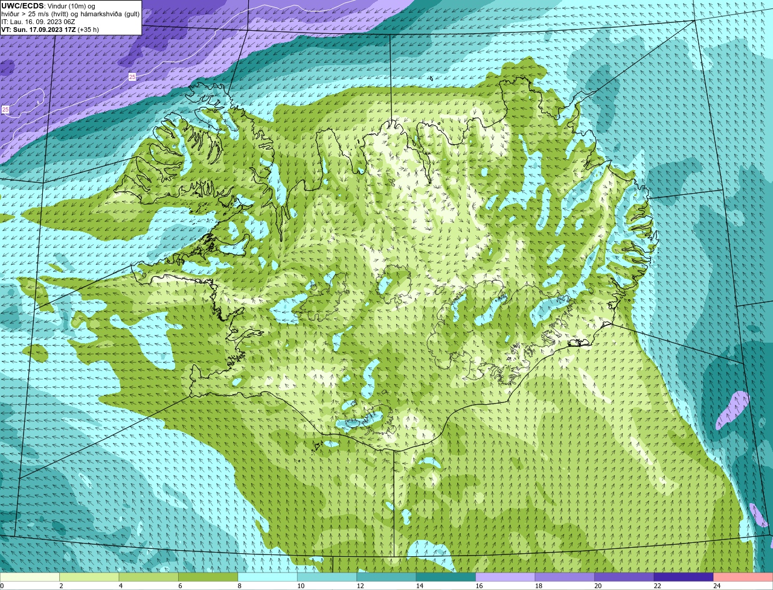
Task: Pick the 4–6 m/s green legend swatch
Action: tap(149, 577)
